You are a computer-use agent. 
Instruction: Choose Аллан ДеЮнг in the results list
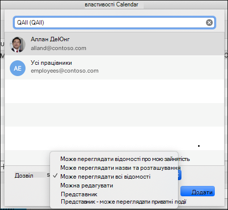[x=114, y=44]
